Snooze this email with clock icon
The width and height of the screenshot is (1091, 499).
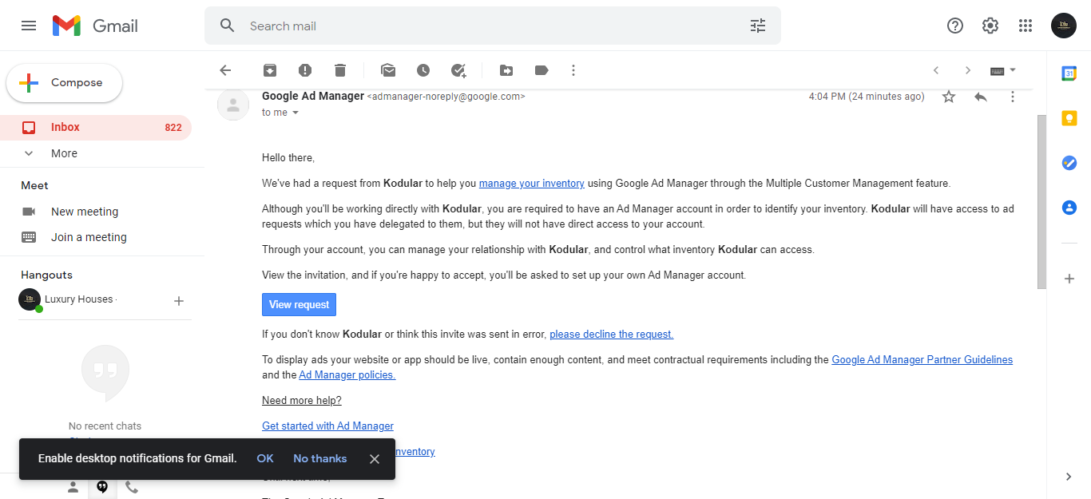point(423,70)
